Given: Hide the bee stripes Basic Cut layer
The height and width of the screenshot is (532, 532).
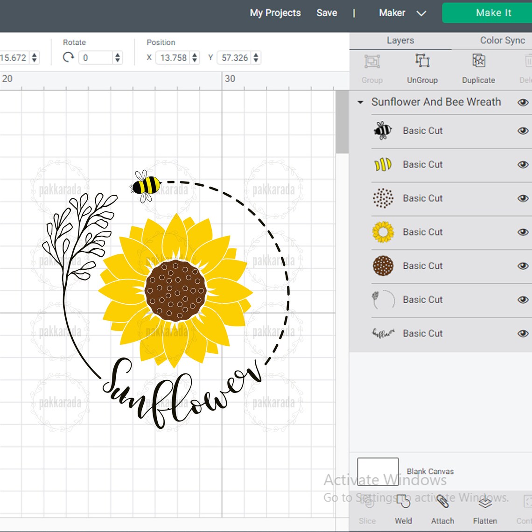Looking at the screenshot, I should (523, 165).
